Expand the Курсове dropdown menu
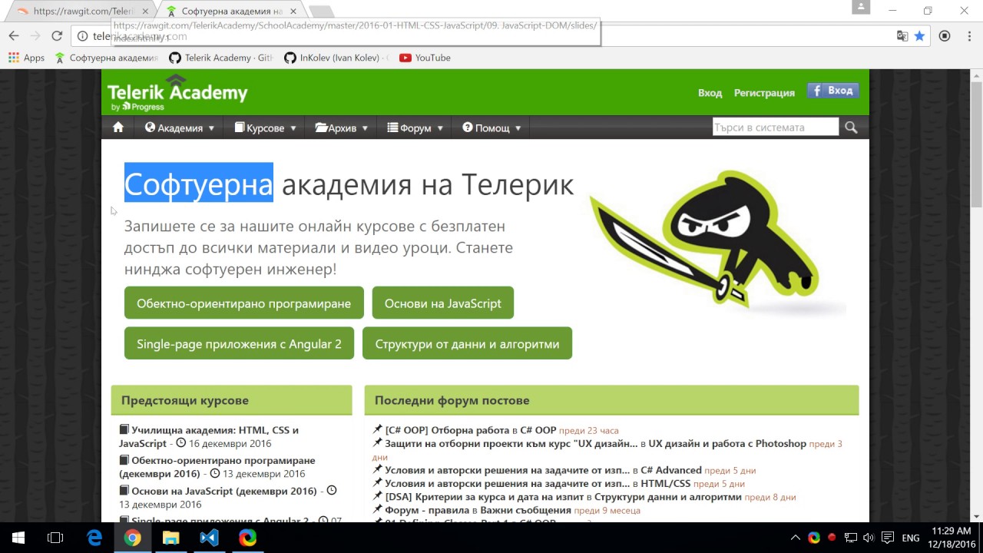Image resolution: width=983 pixels, height=553 pixels. point(265,127)
